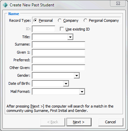
Task: Enable the Use existing ID checkbox
Action: click(x=62, y=29)
